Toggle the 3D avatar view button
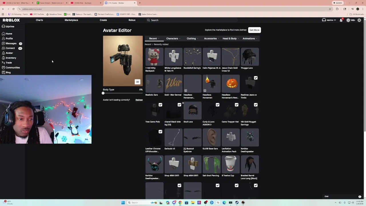The image size is (366, 206). [138, 82]
